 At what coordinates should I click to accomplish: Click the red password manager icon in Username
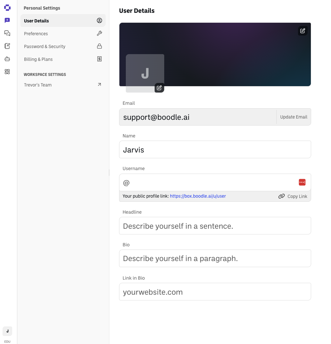(x=302, y=182)
